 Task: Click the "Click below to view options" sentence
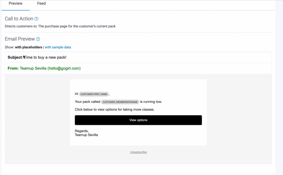tap(114, 110)
